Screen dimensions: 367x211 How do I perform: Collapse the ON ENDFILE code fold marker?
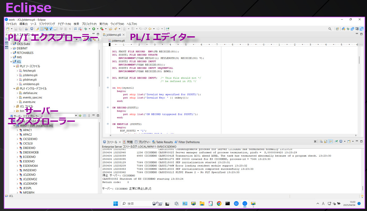108,124
